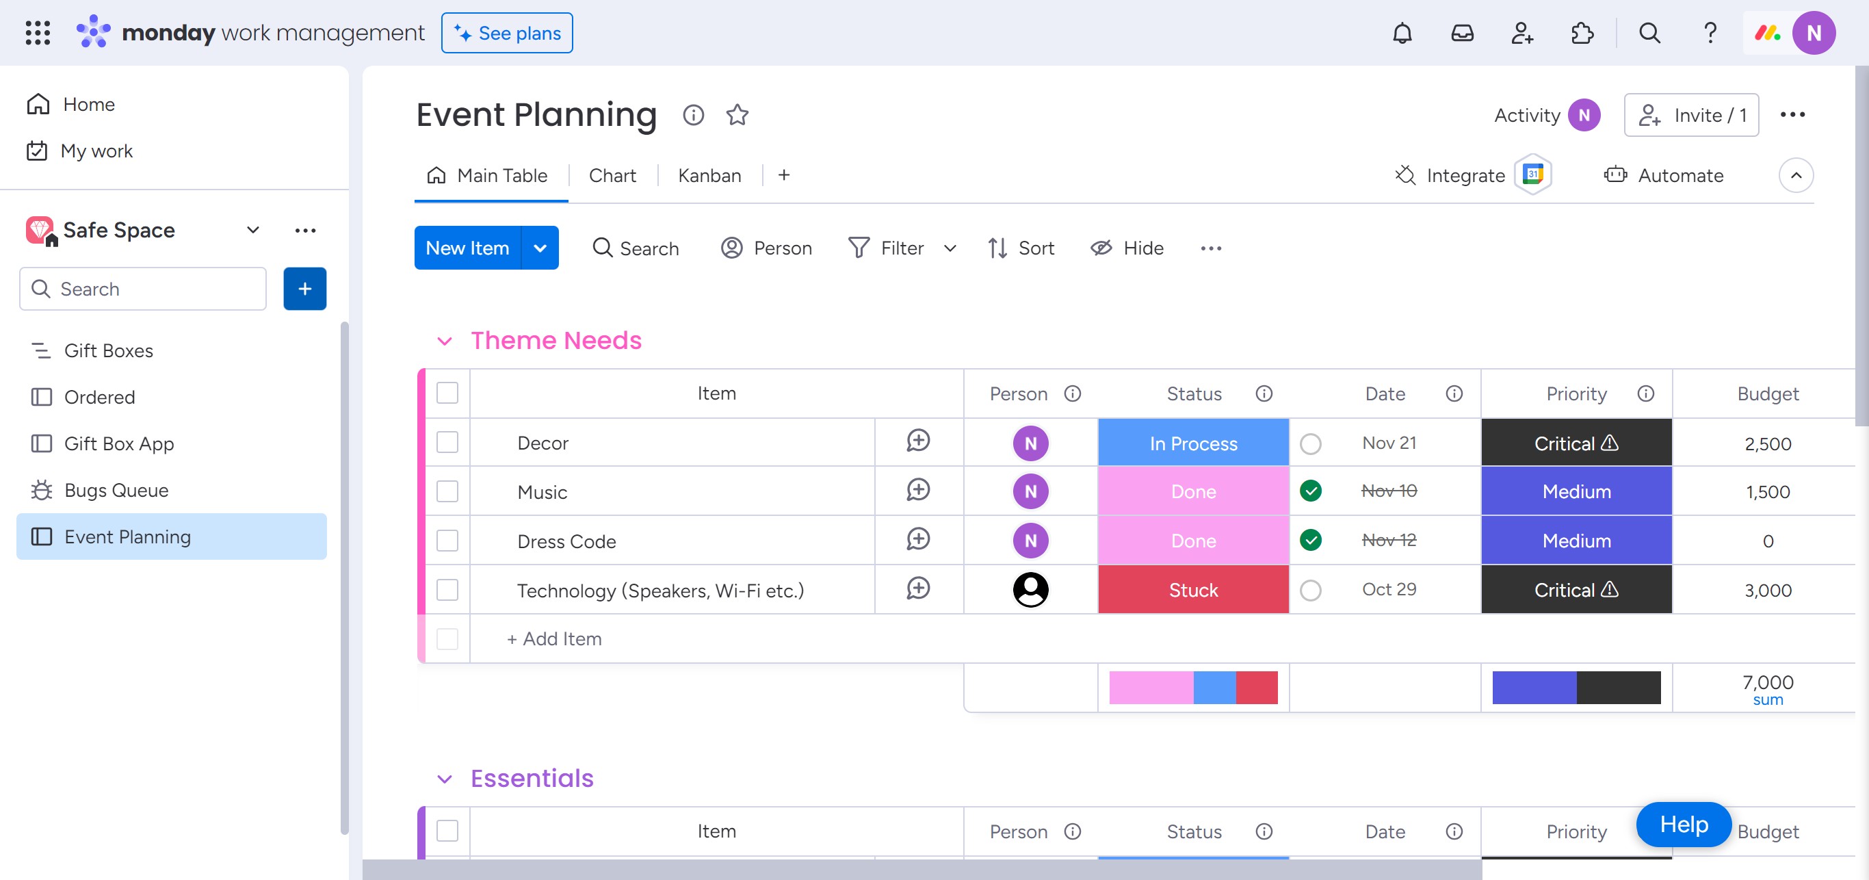
Task: Open the New Item dropdown arrow
Action: 540,248
